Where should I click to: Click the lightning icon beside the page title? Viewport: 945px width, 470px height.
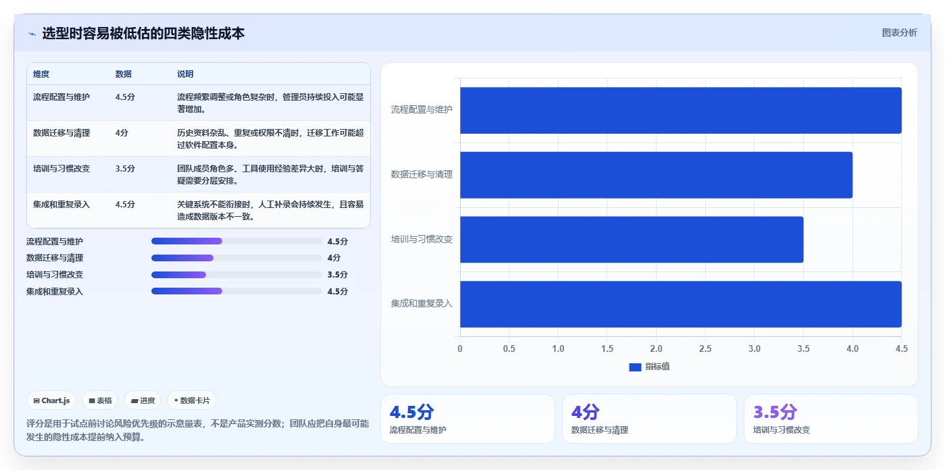pyautogui.click(x=32, y=34)
